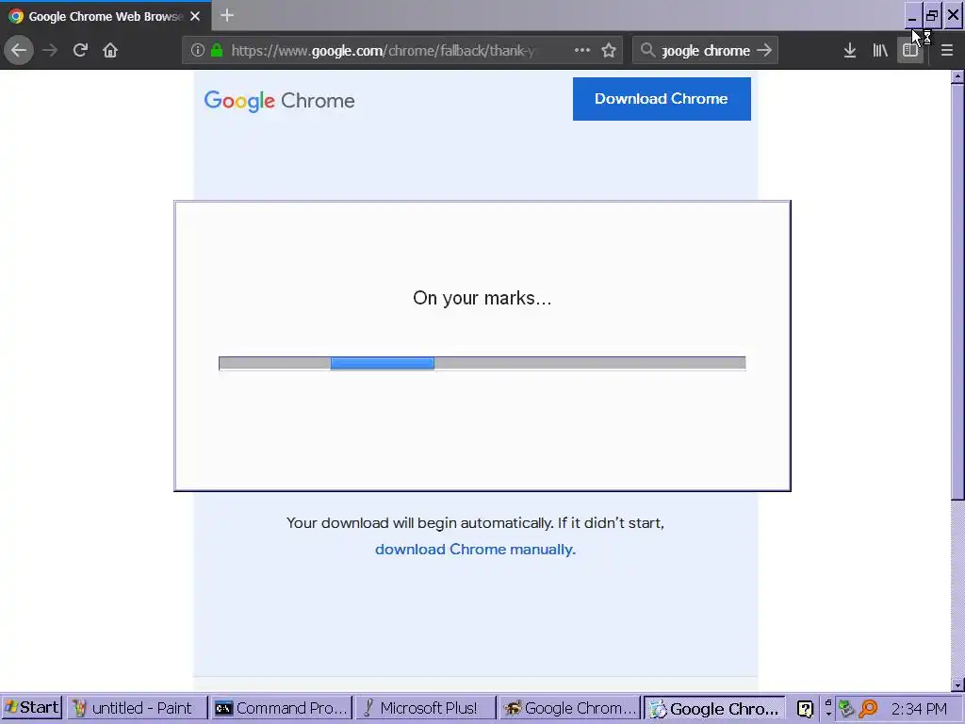Click the vertical scrollbar thumb

(957, 291)
